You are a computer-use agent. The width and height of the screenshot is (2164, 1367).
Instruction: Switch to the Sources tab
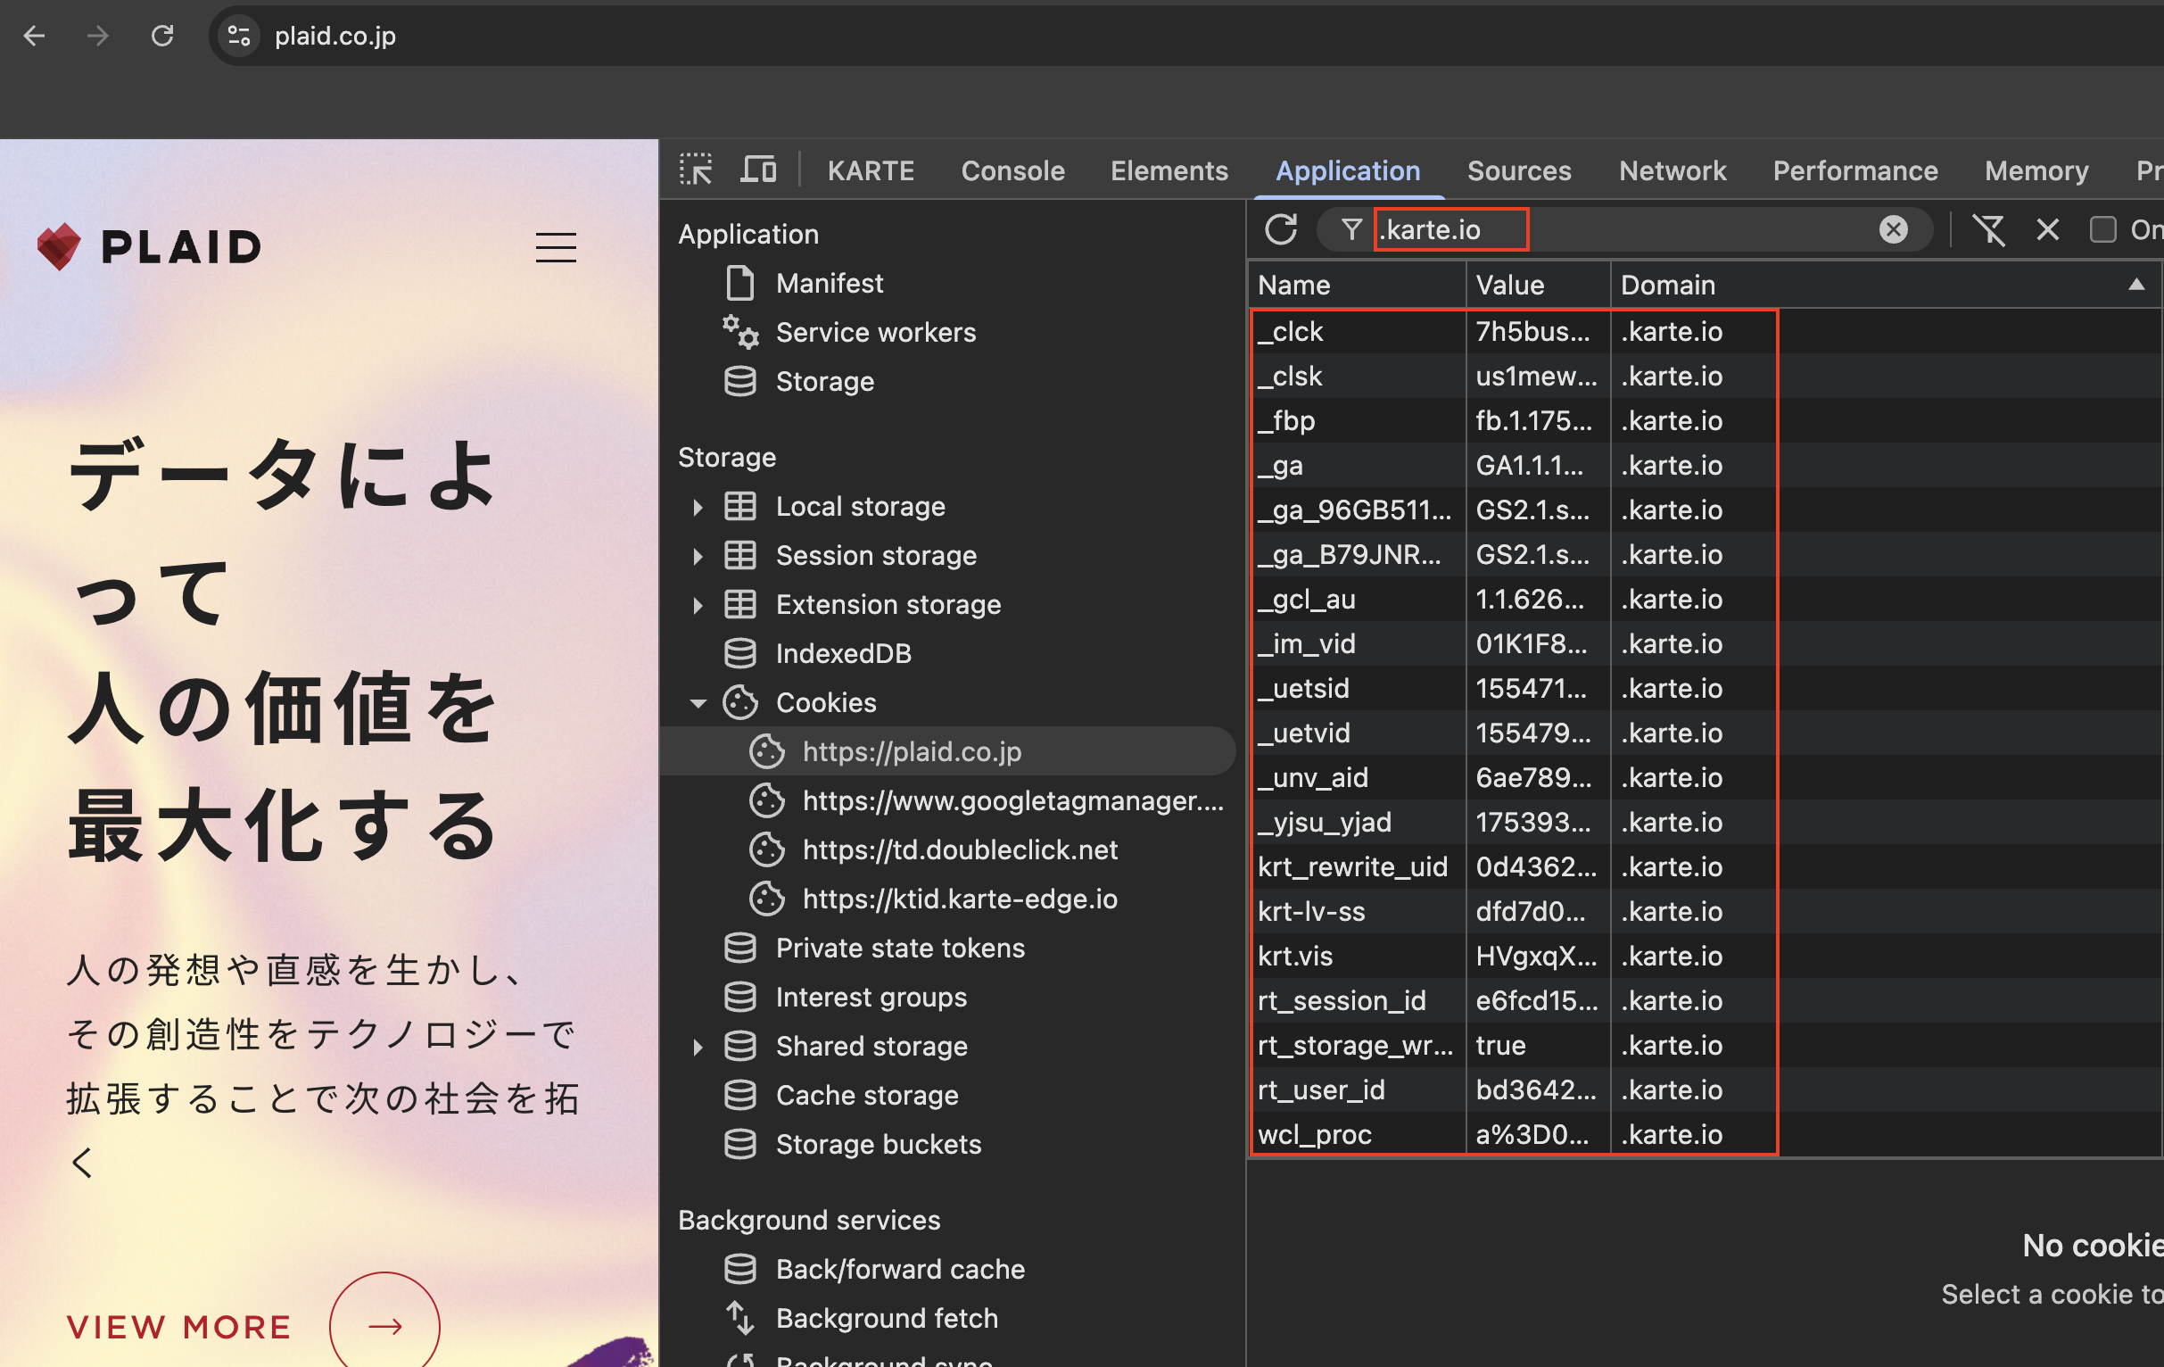1519,170
